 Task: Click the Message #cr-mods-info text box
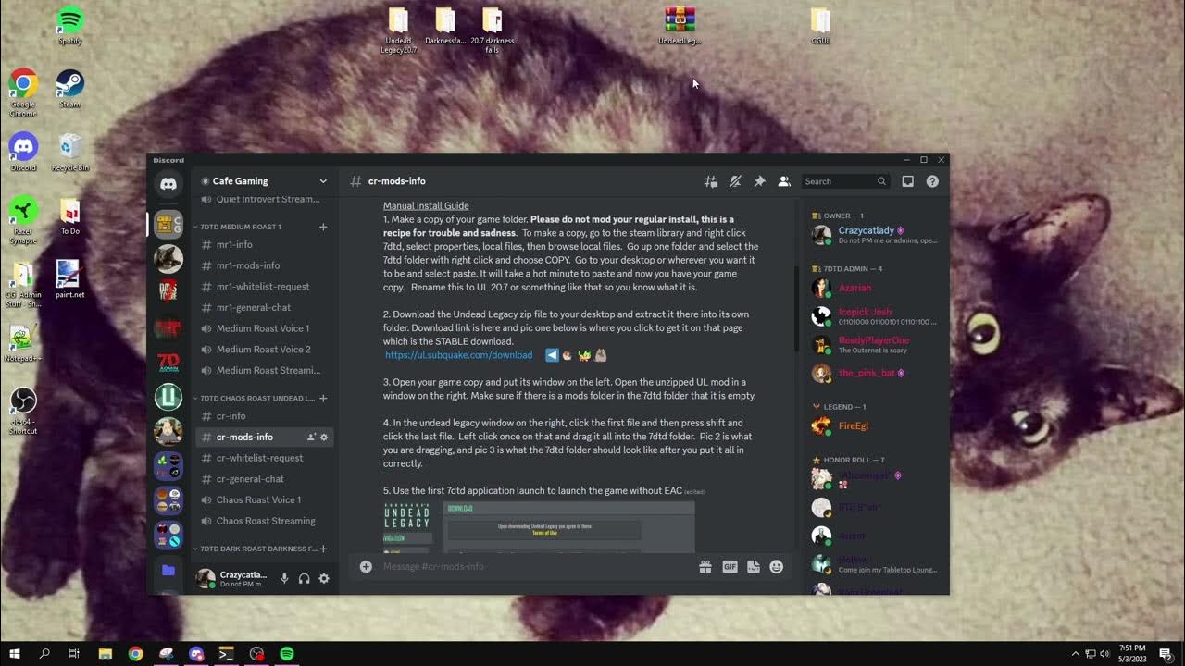[x=537, y=566]
